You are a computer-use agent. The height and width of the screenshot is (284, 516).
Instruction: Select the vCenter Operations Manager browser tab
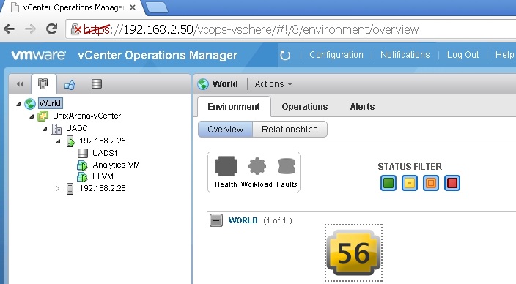point(73,7)
